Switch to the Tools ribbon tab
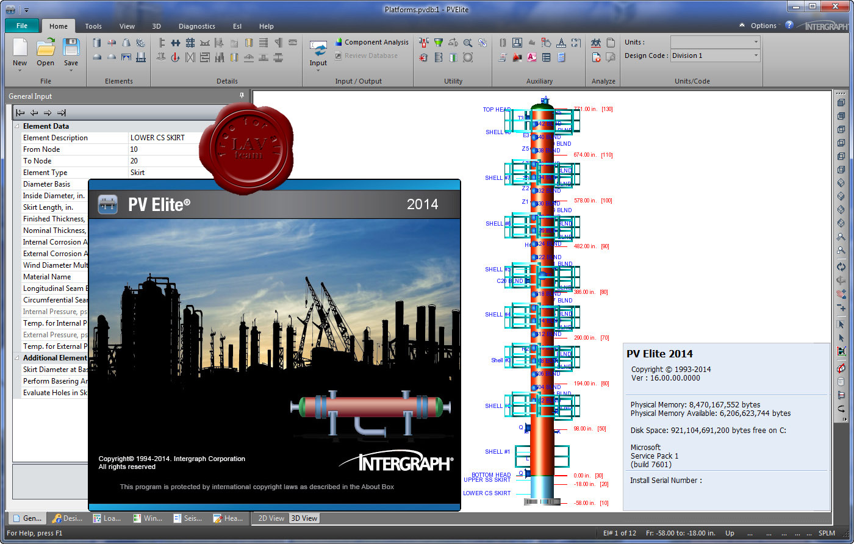The width and height of the screenshot is (854, 544). pos(93,26)
